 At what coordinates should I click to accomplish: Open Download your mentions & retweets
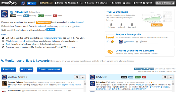[x=135, y=51]
